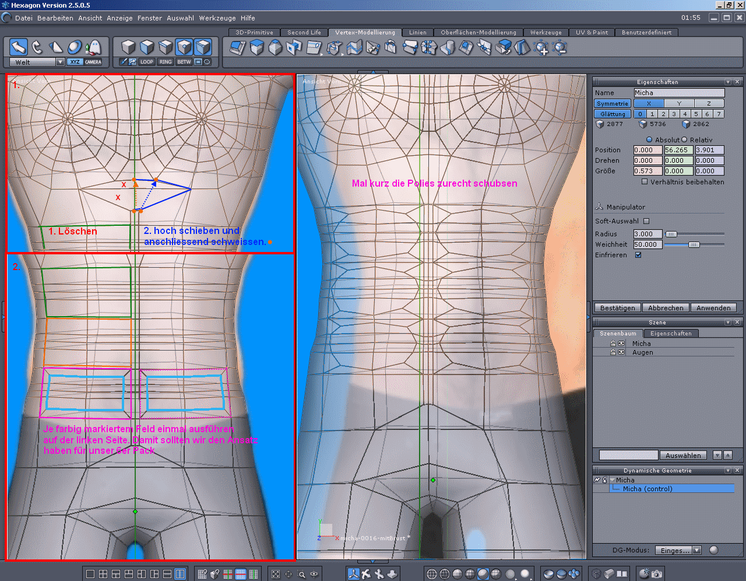746x581 pixels.
Task: Click the LOOP selection button
Action: pos(147,62)
